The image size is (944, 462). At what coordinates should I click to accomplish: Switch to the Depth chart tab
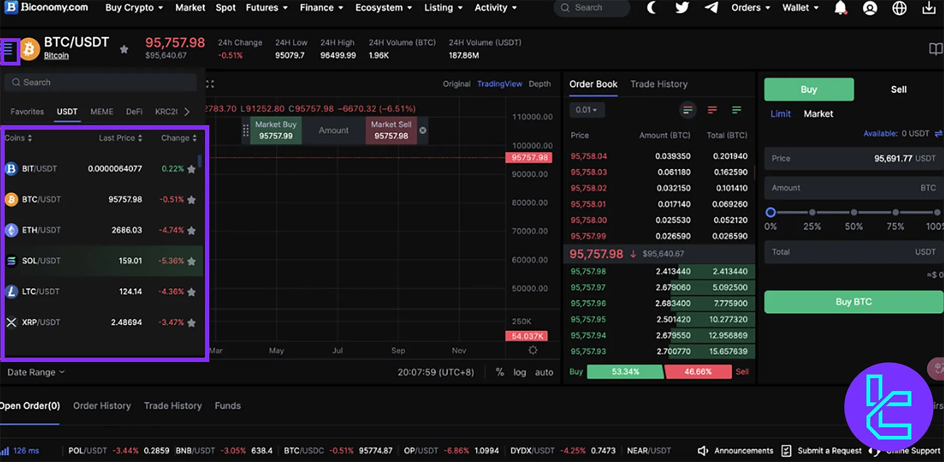(540, 84)
